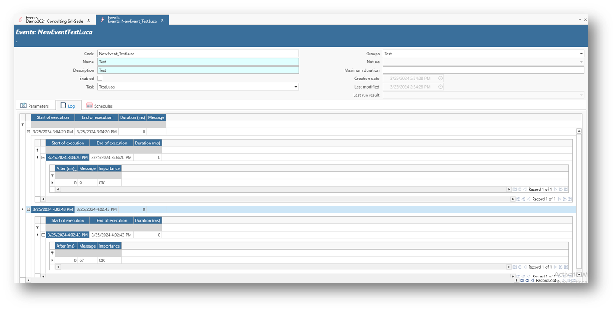Open the Task dropdown showing TestLuca
The image size is (616, 311).
click(x=296, y=87)
